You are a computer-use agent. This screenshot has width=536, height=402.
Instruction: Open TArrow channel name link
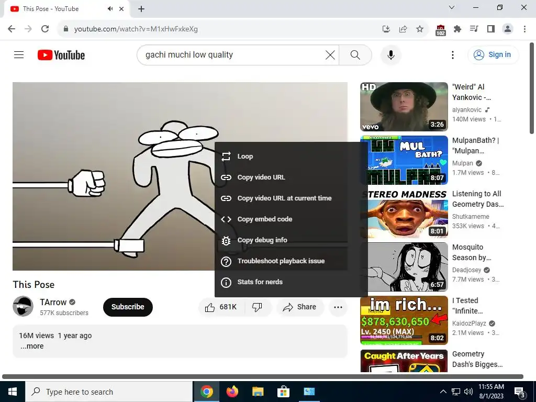click(x=53, y=302)
